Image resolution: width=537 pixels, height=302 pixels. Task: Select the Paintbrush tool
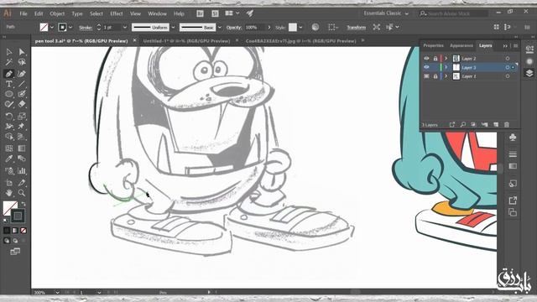coord(22,94)
